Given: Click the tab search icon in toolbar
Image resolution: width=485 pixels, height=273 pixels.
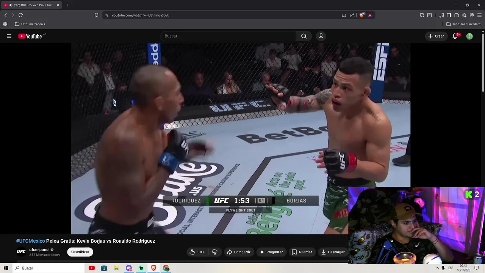Looking at the screenshot, I should (429, 15).
